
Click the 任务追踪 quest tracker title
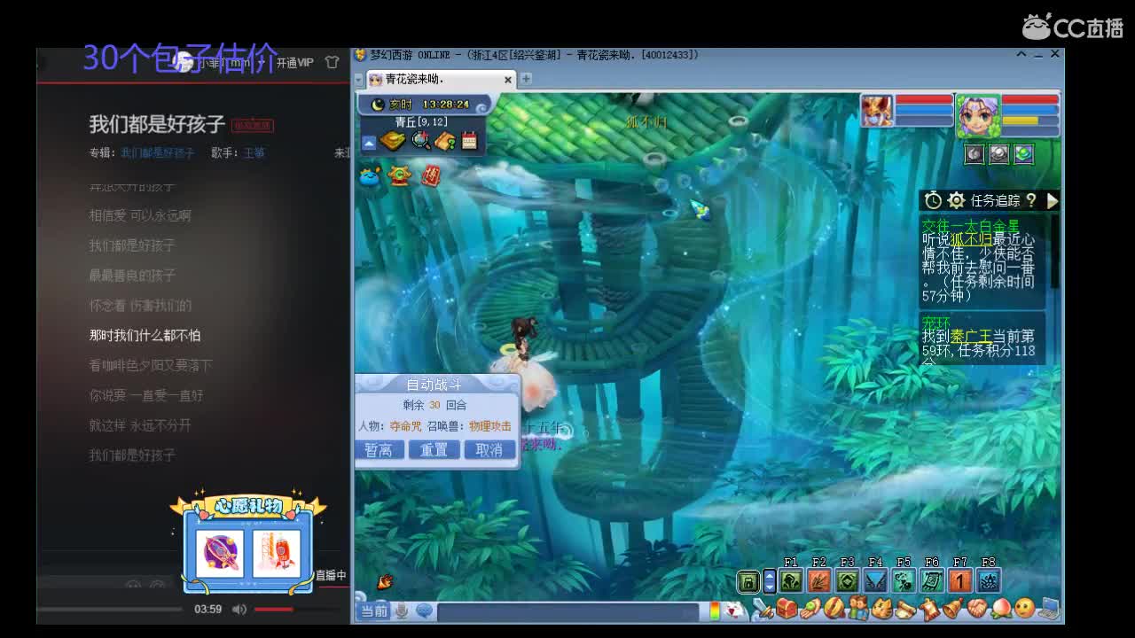pos(995,201)
